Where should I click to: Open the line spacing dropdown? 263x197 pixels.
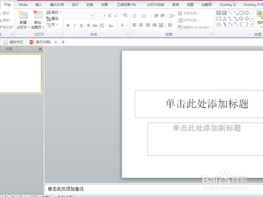click(x=172, y=16)
